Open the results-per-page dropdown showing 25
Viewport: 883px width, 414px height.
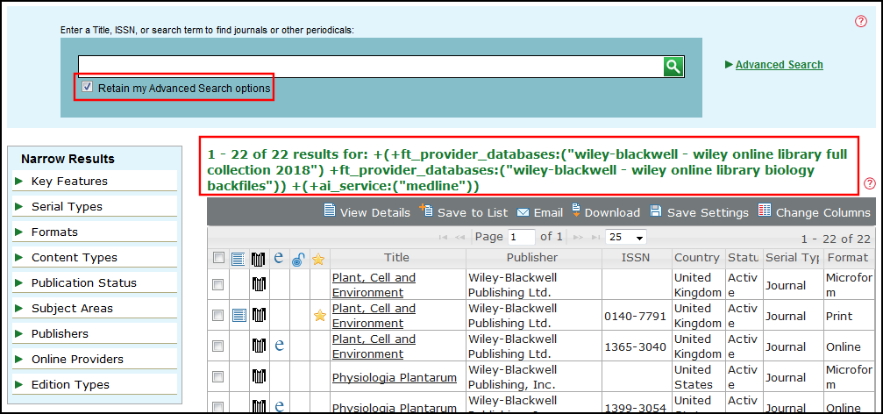click(626, 237)
